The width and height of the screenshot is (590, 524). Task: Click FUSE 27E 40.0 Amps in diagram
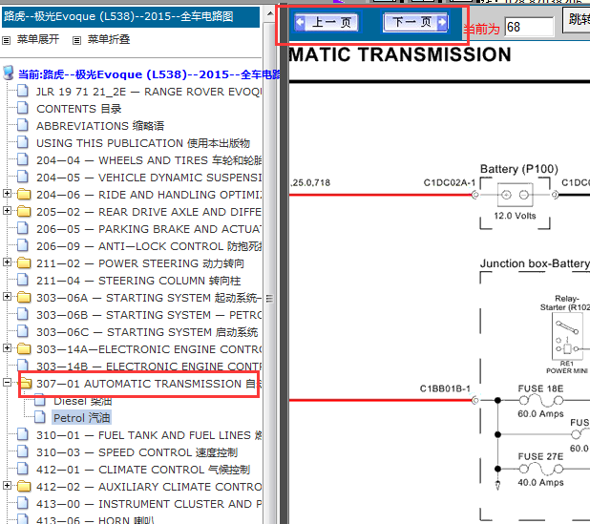[x=540, y=470]
